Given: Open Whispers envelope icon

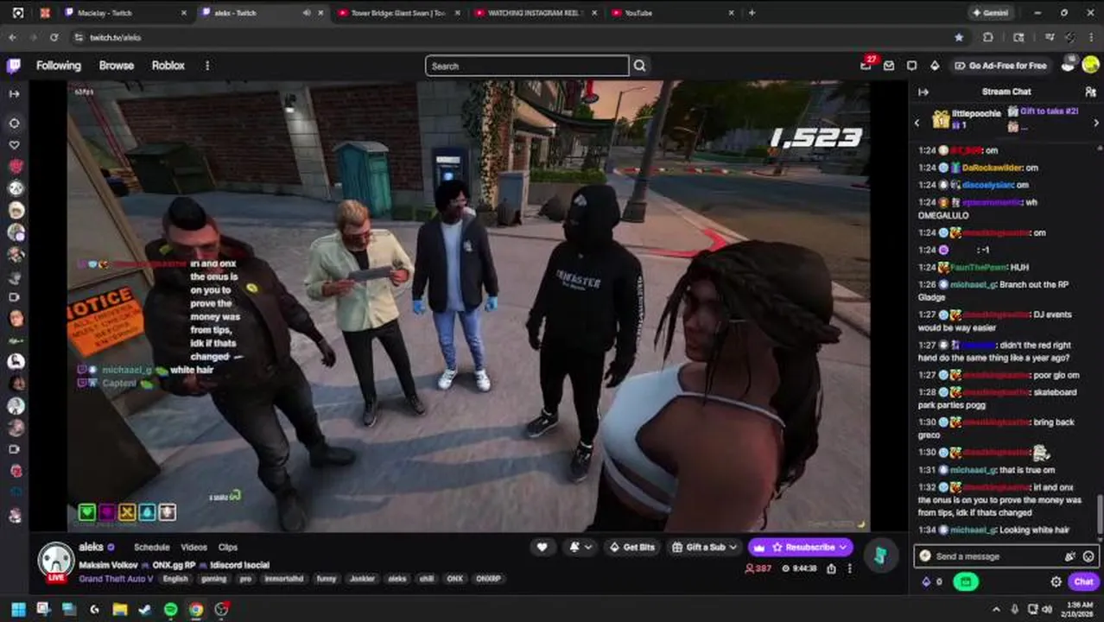Looking at the screenshot, I should 889,66.
